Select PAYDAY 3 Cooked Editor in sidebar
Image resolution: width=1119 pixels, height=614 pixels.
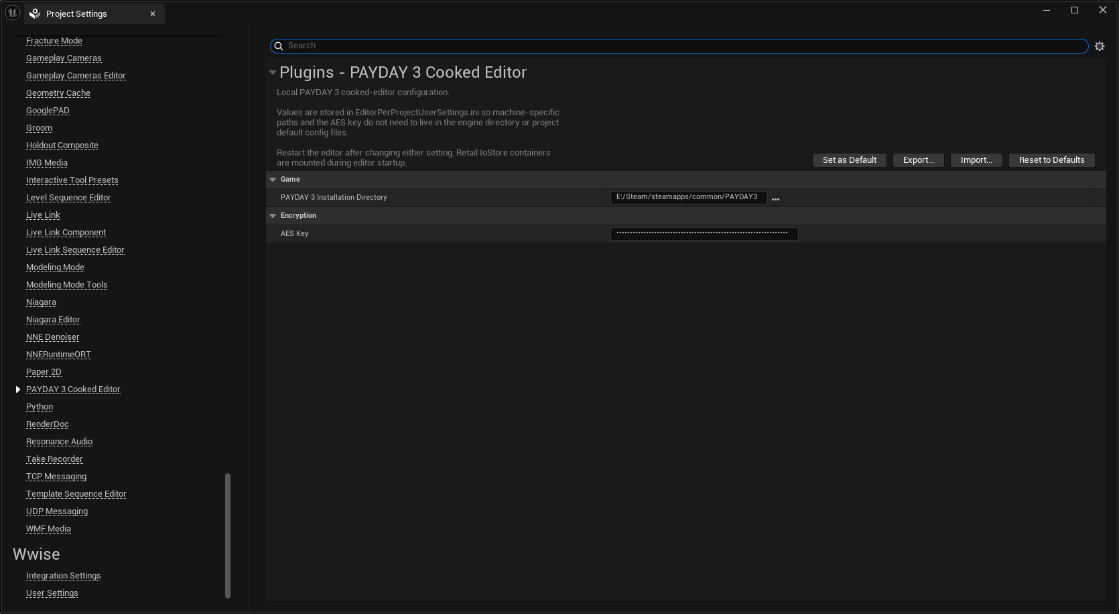[73, 389]
